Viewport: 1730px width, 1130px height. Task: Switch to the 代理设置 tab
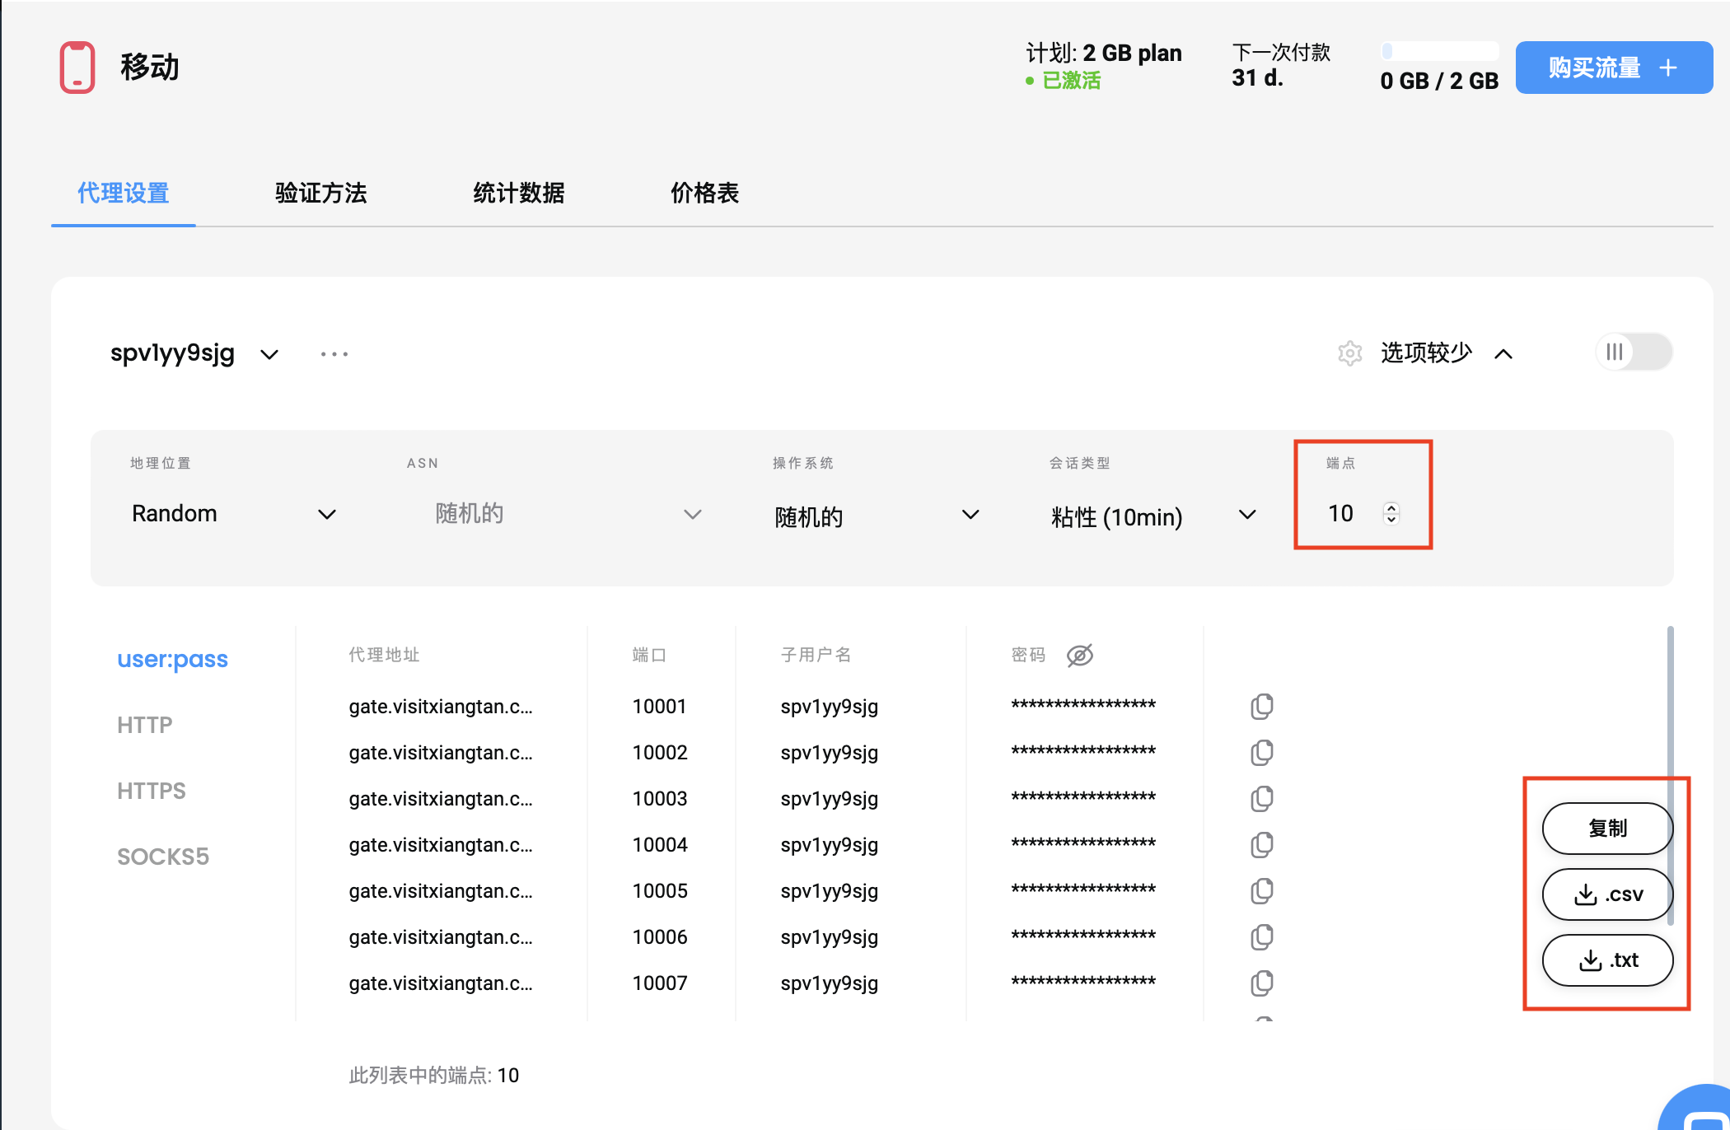124,194
